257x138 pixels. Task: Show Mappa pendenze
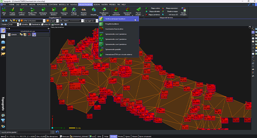click(x=153, y=14)
